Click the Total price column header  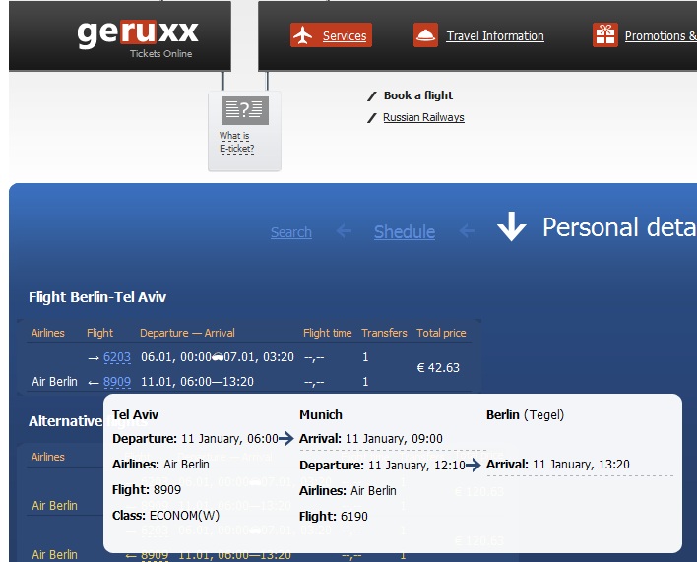click(441, 333)
